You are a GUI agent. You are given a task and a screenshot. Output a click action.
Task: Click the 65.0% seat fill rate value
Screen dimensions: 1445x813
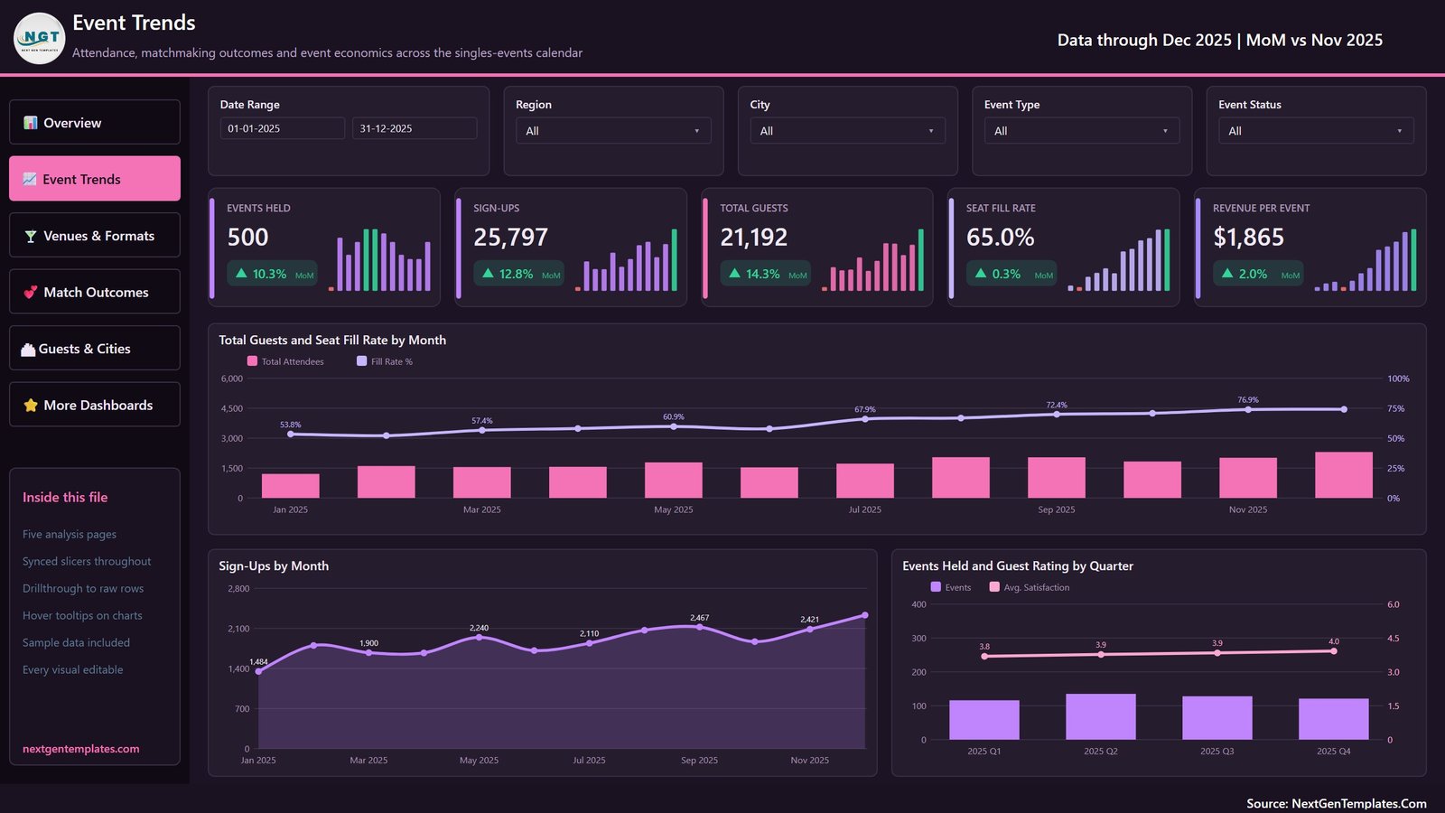click(1001, 238)
